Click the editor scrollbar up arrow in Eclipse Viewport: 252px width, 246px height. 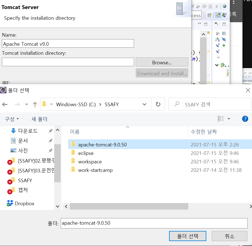[203, 34]
